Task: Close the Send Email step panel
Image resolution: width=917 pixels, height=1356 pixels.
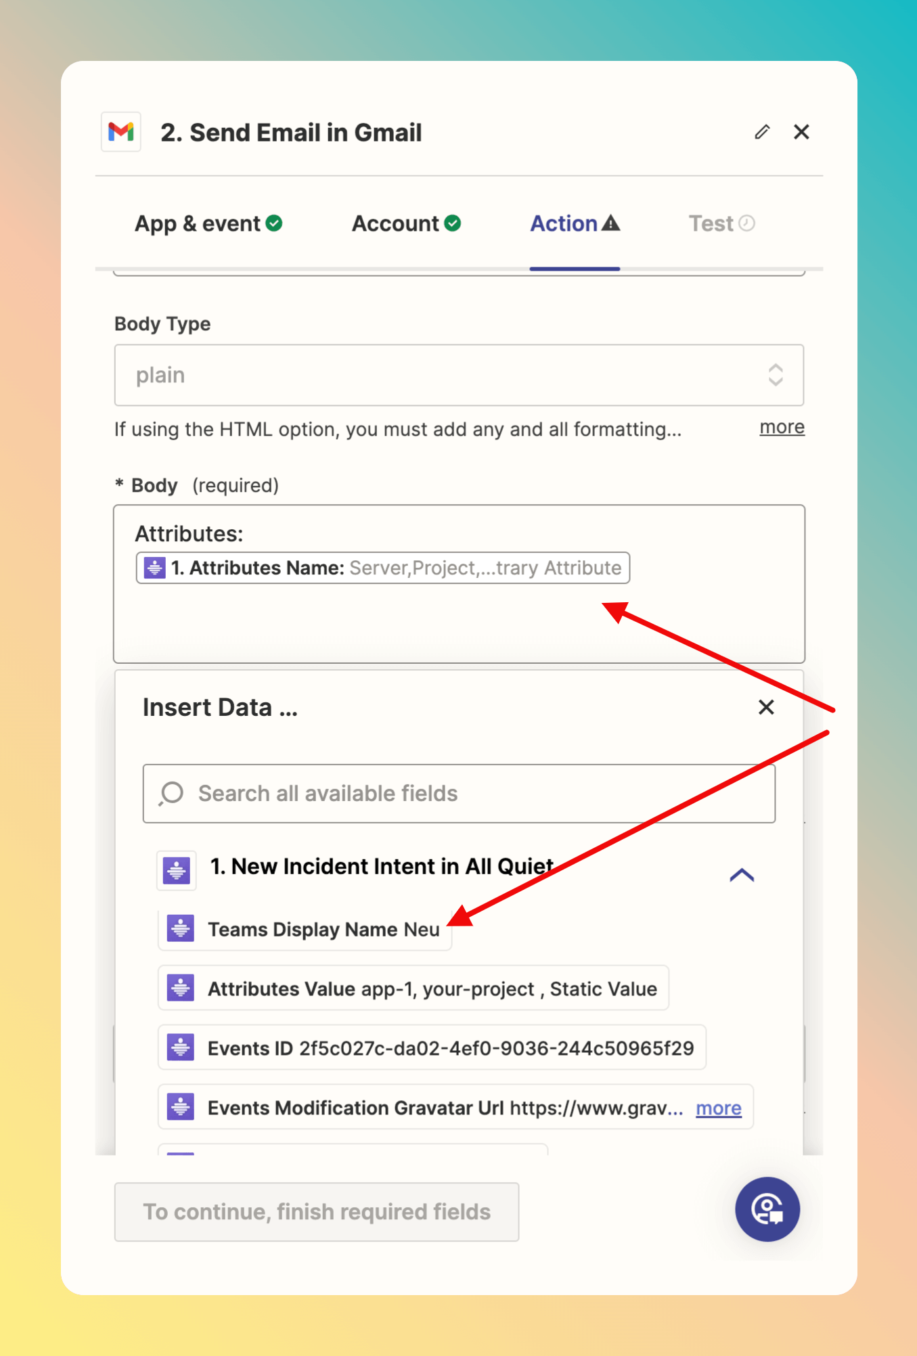Action: [801, 132]
